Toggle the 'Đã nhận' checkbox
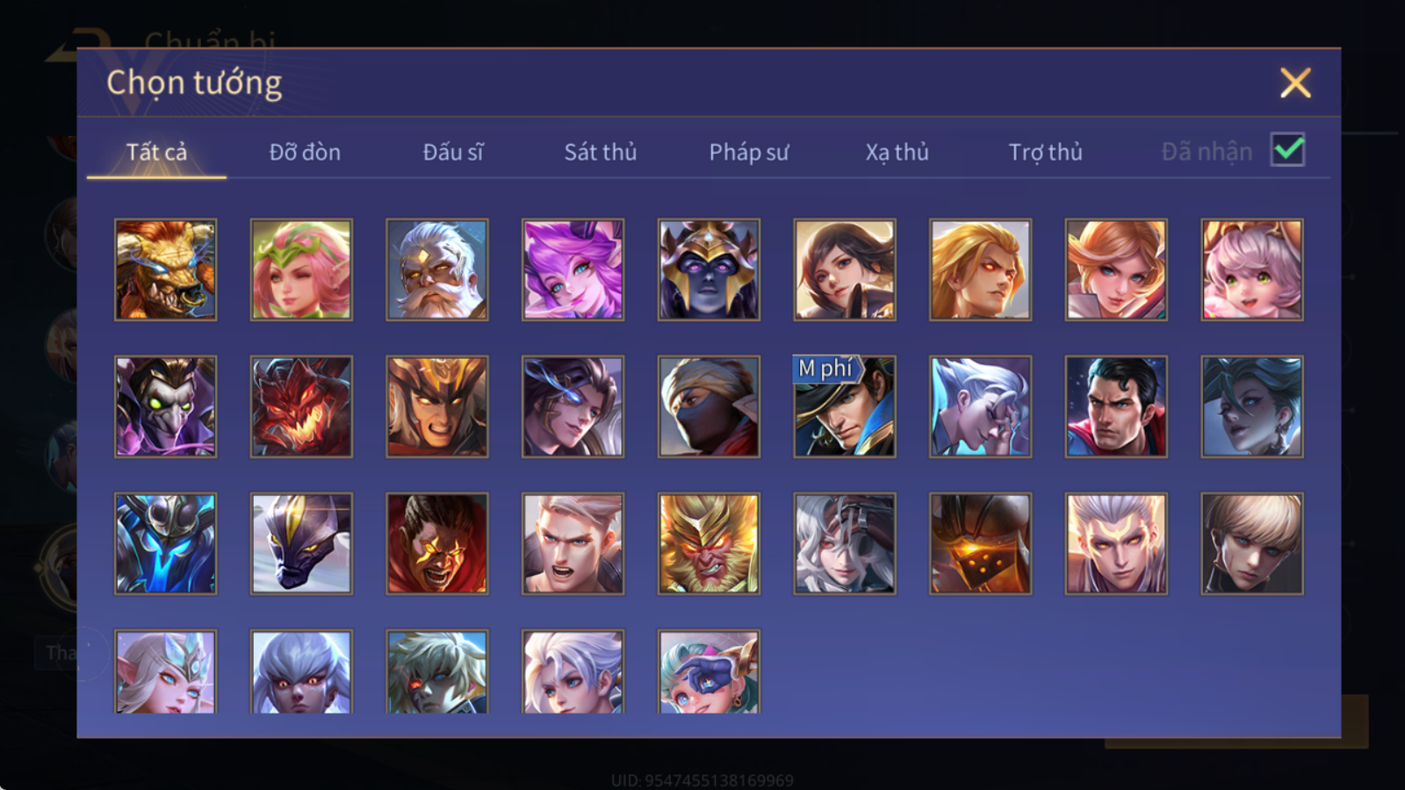Image resolution: width=1405 pixels, height=790 pixels. [x=1288, y=150]
